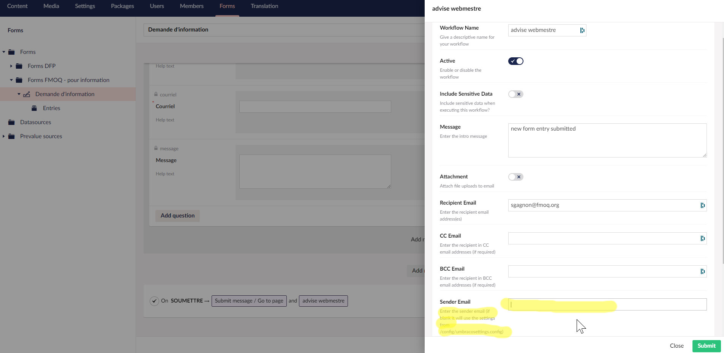Turn on the Attachment toggle
This screenshot has width=724, height=353.
point(516,176)
